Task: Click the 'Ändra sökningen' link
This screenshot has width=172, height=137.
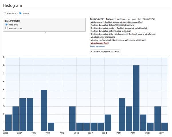Action: pyautogui.click(x=97, y=46)
